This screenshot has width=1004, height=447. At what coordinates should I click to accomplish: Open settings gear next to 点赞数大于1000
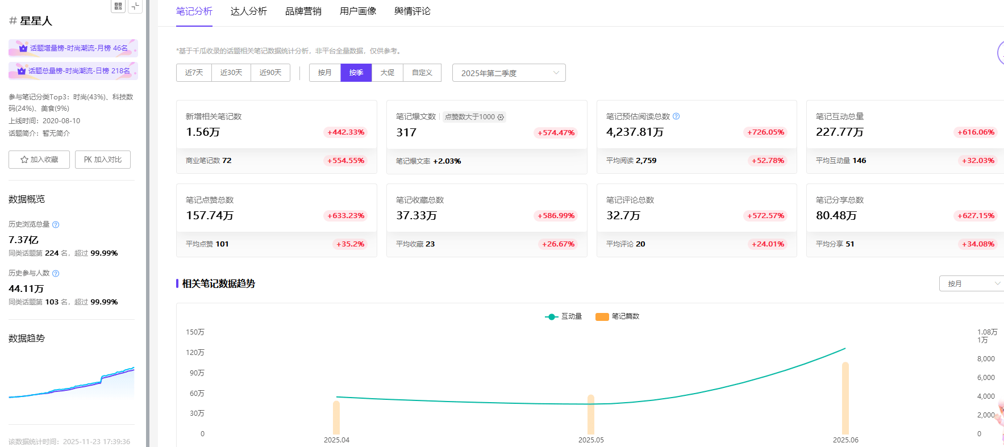click(x=501, y=117)
